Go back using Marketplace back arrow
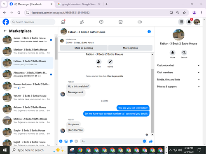Image resolution: width=206 pixels, height=154 pixels. click(5, 31)
